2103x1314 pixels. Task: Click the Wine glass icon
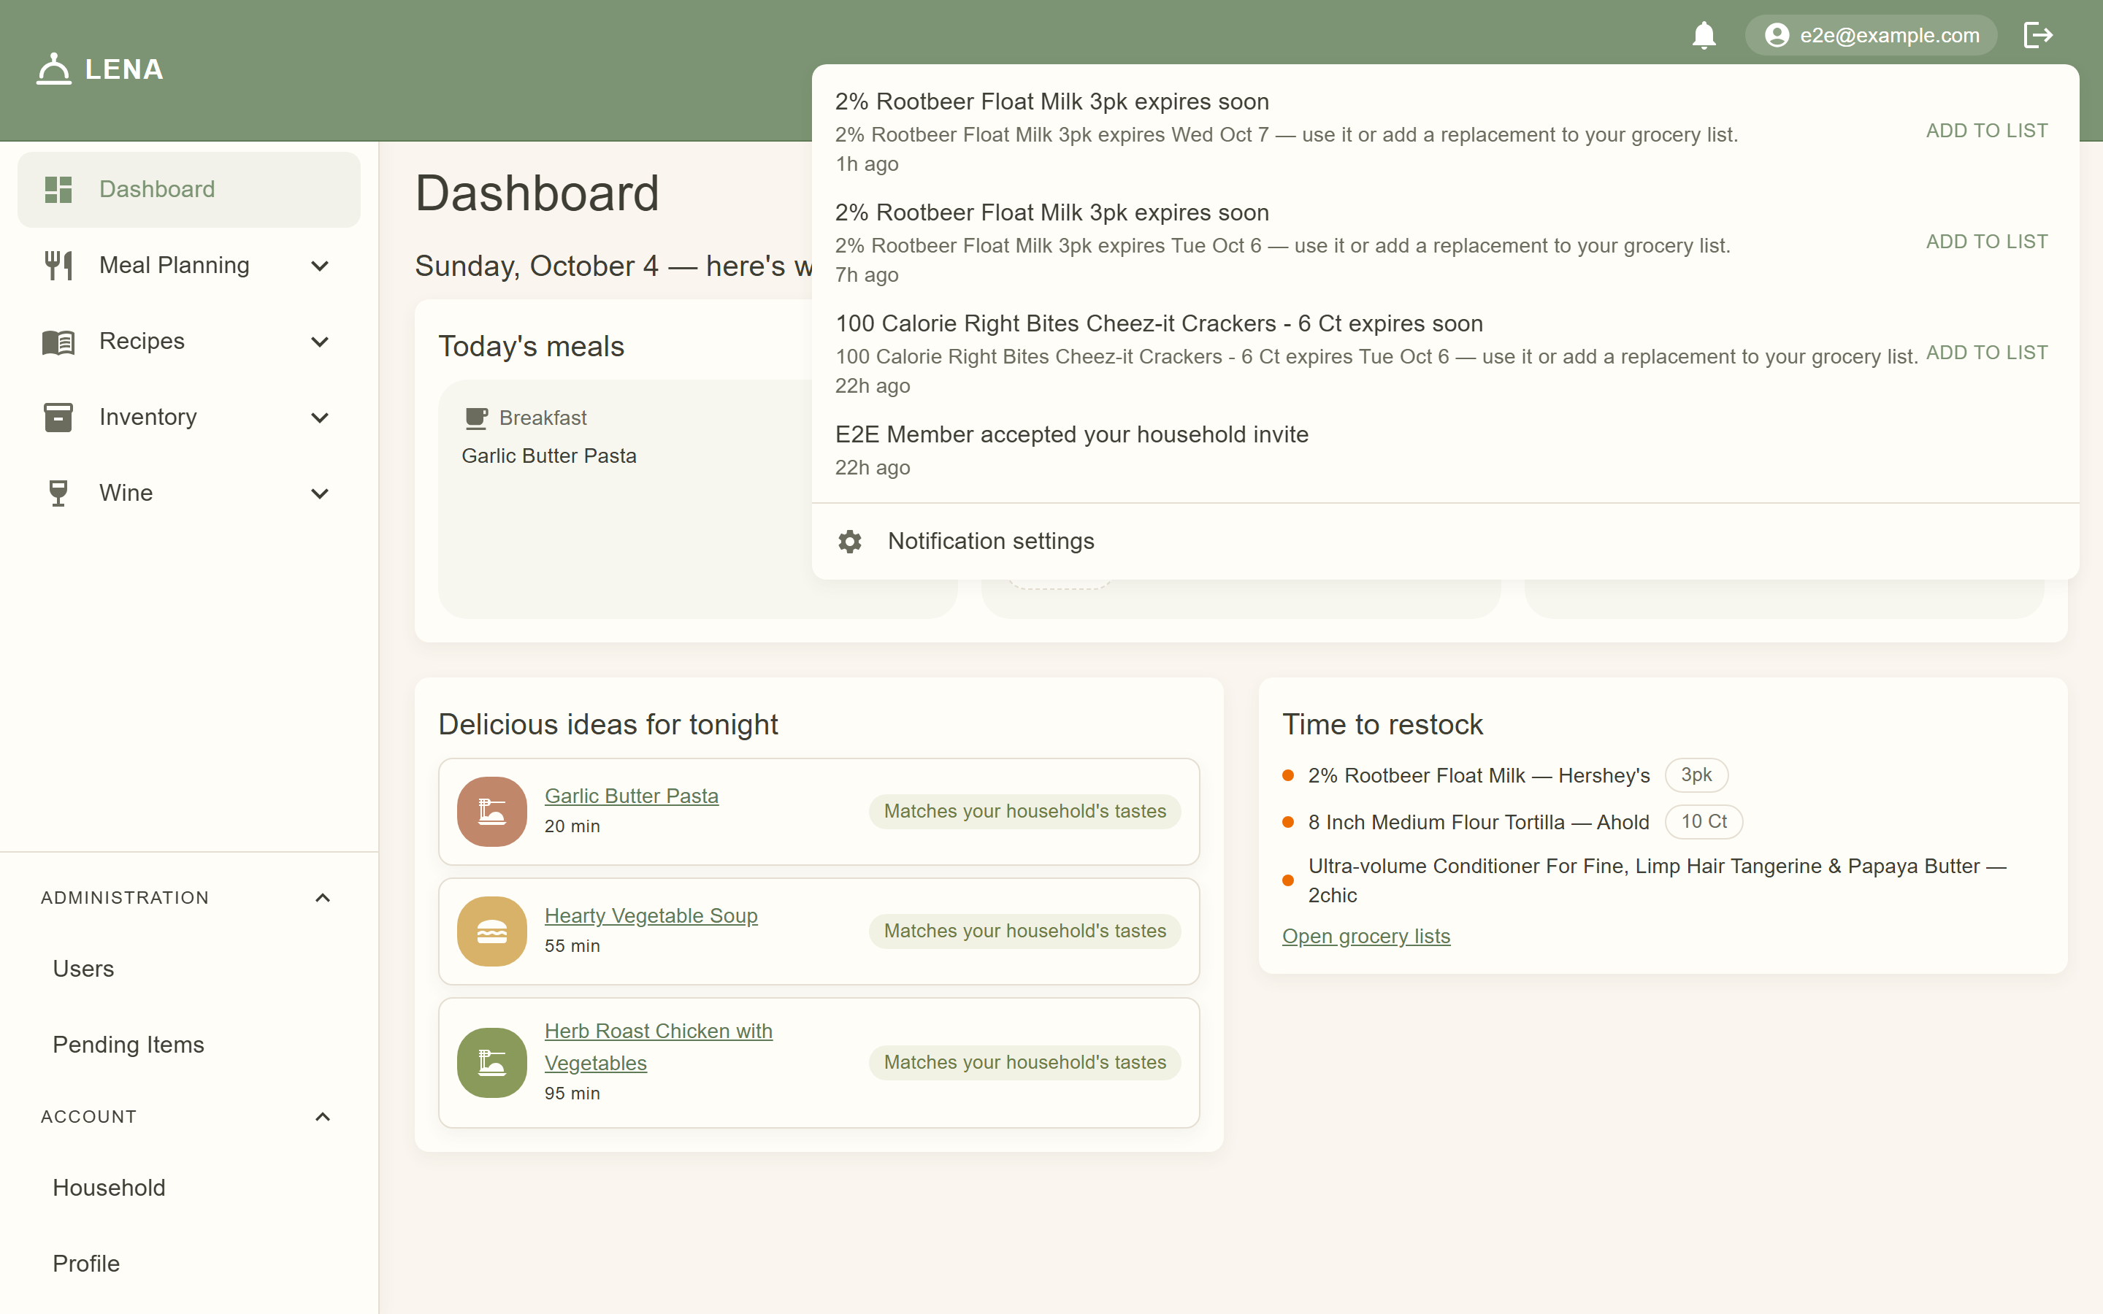(58, 493)
